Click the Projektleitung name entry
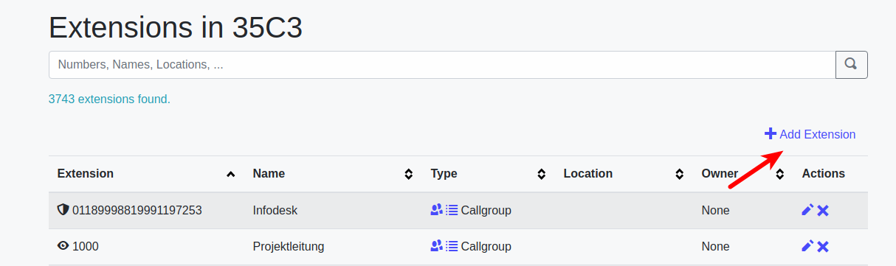This screenshot has width=896, height=266. pos(289,246)
